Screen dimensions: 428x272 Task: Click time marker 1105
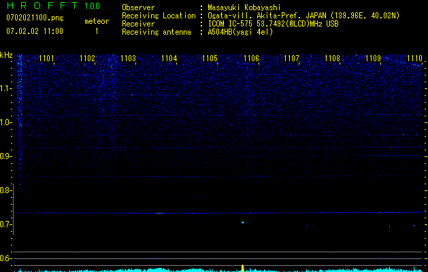[210, 58]
